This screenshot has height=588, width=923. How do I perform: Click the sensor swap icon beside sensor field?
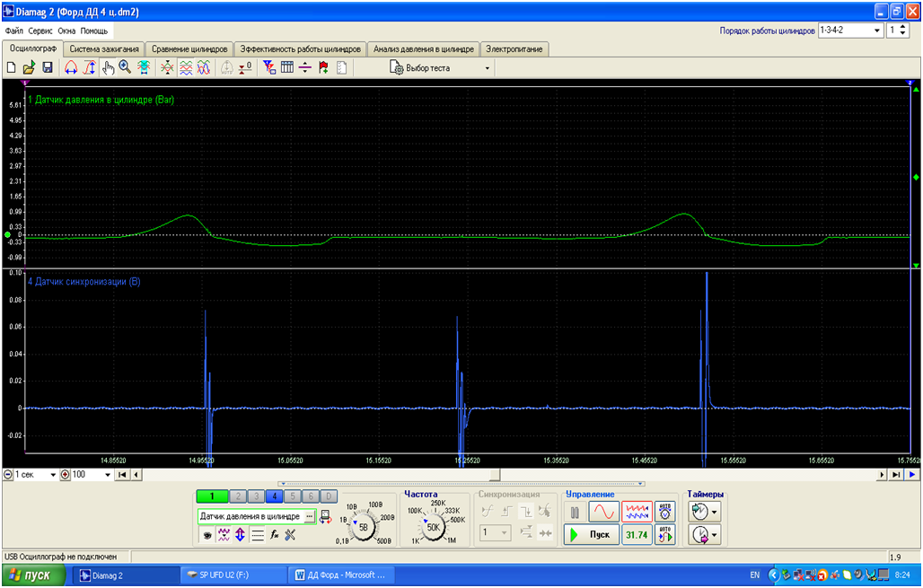(x=325, y=517)
